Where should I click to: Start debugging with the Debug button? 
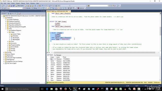34,8
